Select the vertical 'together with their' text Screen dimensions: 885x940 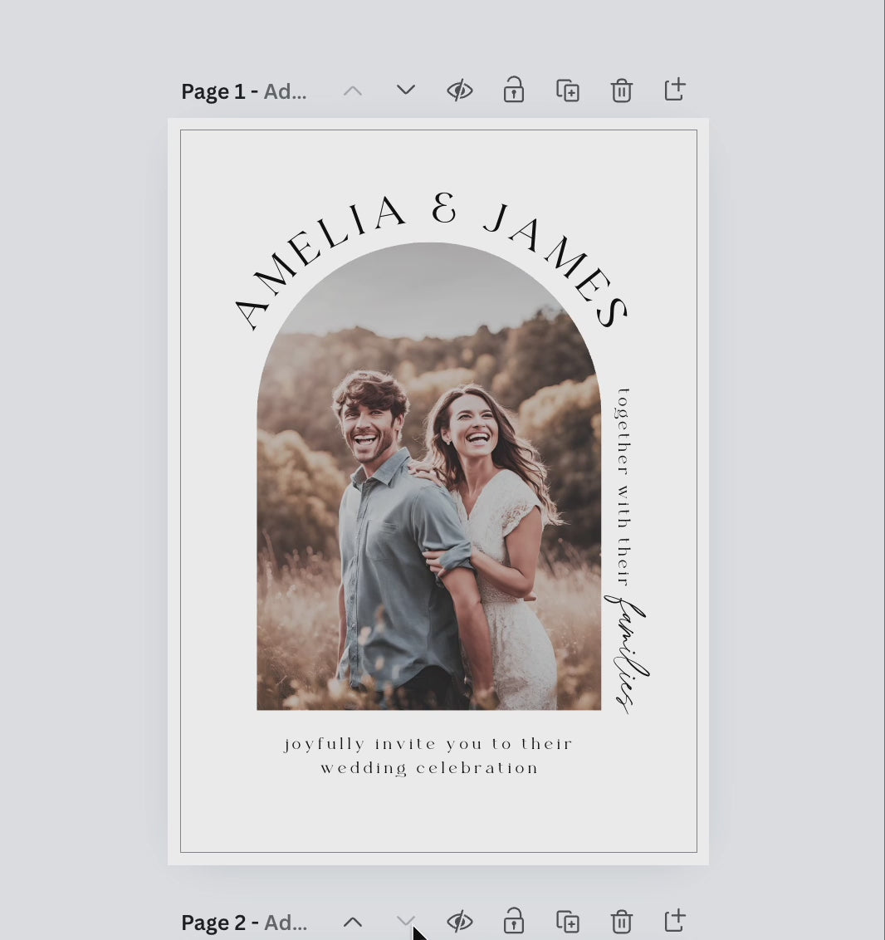click(x=623, y=486)
